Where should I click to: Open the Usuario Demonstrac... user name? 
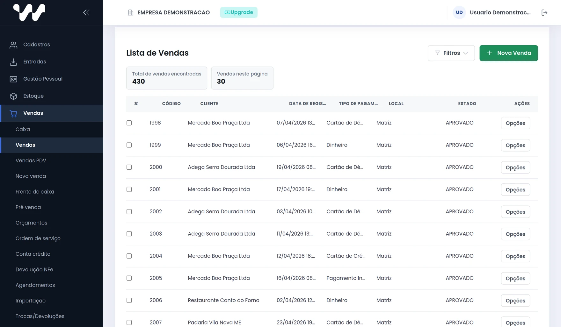500,12
